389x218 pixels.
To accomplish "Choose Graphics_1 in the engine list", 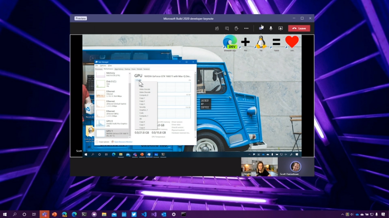I will coord(144,110).
